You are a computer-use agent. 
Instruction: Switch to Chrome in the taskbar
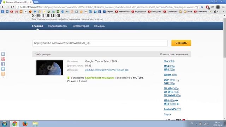click(x=14, y=124)
